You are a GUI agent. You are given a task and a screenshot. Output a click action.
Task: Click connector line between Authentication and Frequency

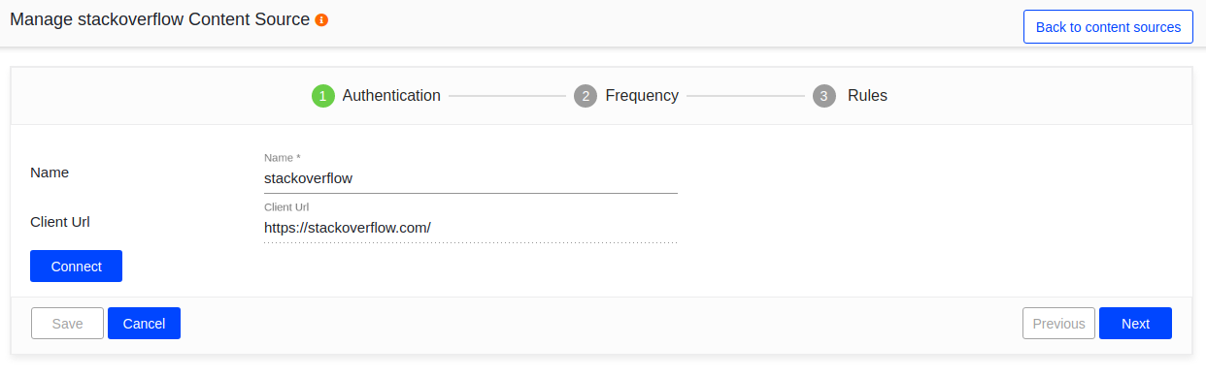507,96
